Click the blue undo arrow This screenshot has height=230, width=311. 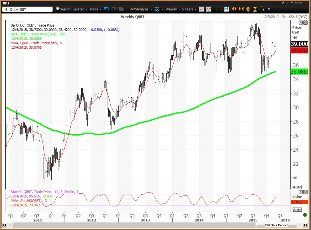point(107,9)
